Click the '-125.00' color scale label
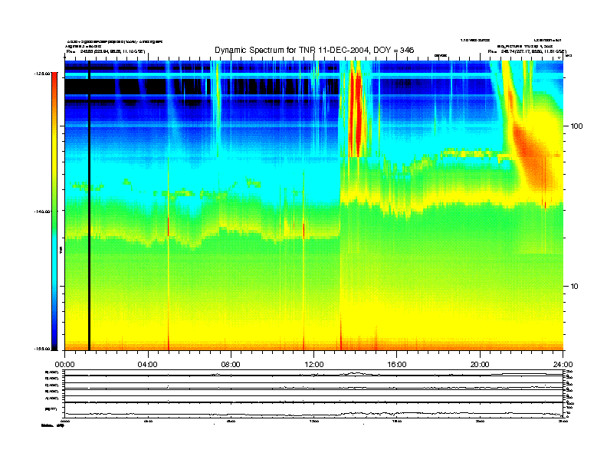Image resolution: width=607 pixels, height=469 pixels. pyautogui.click(x=42, y=73)
